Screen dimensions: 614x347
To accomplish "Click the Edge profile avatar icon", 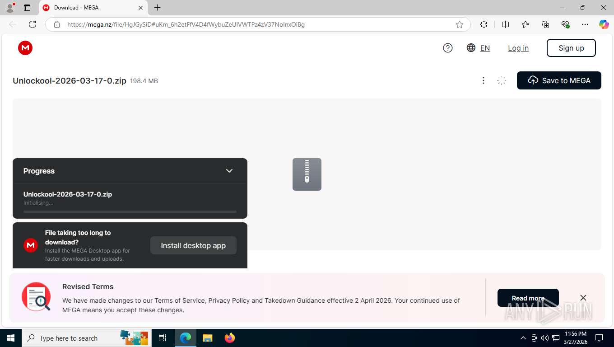I will tap(10, 8).
